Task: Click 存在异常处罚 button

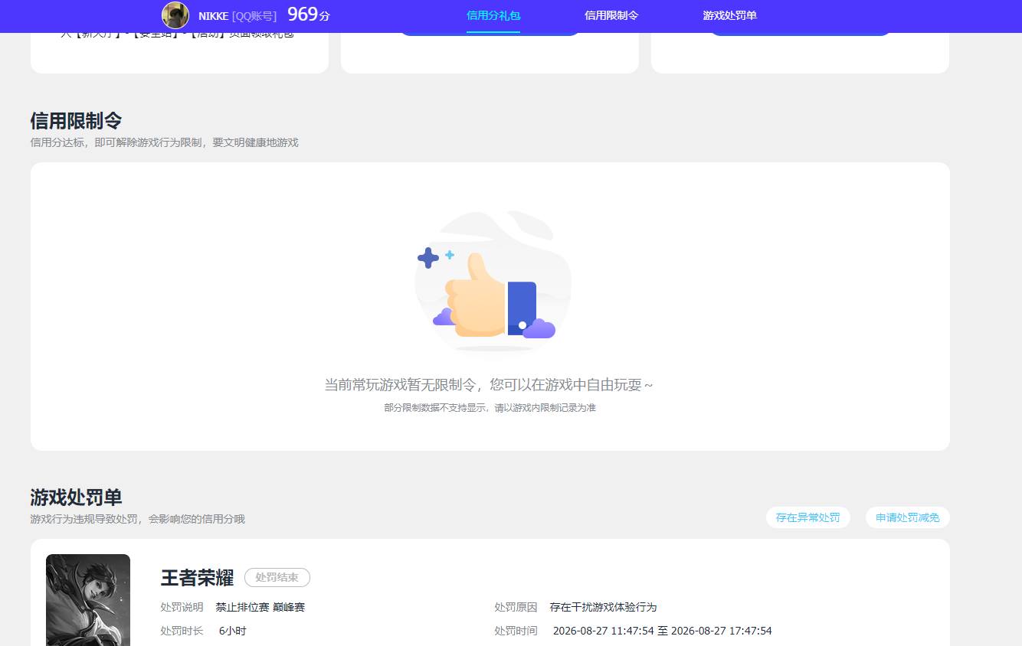Action: (807, 517)
